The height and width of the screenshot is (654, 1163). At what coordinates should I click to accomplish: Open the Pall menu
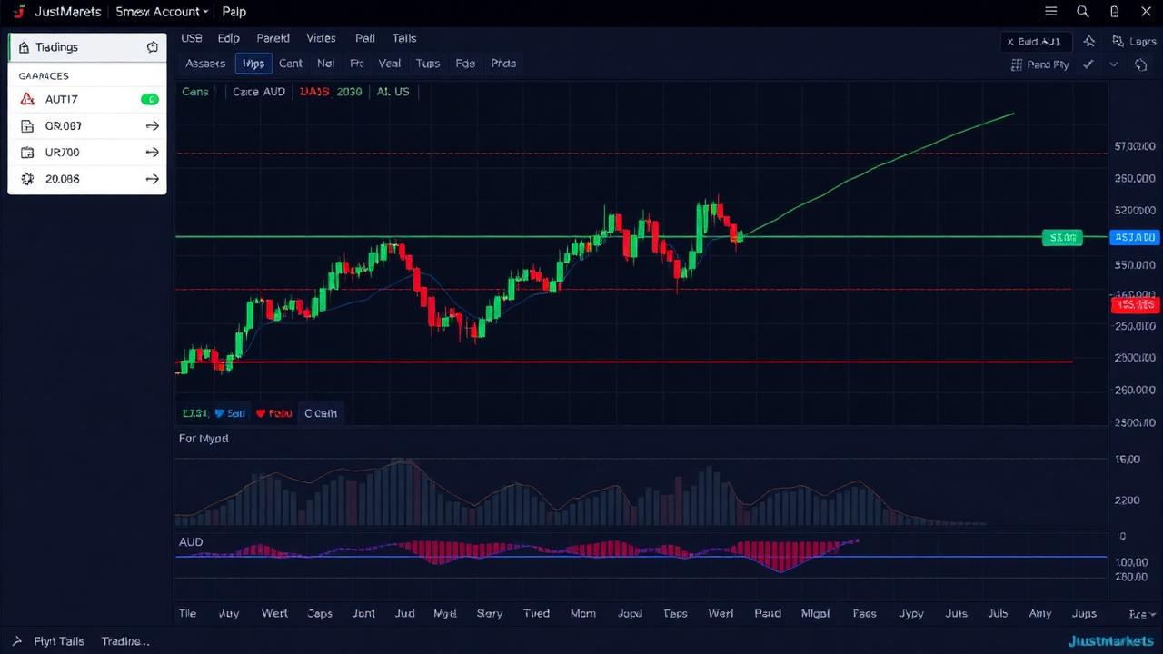pos(365,38)
